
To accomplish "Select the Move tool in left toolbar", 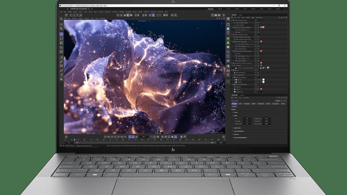I will [x=61, y=34].
